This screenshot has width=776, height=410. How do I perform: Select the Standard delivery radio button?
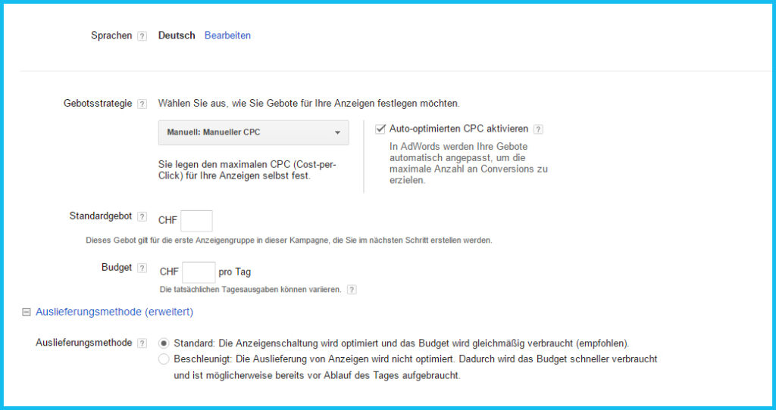[164, 343]
